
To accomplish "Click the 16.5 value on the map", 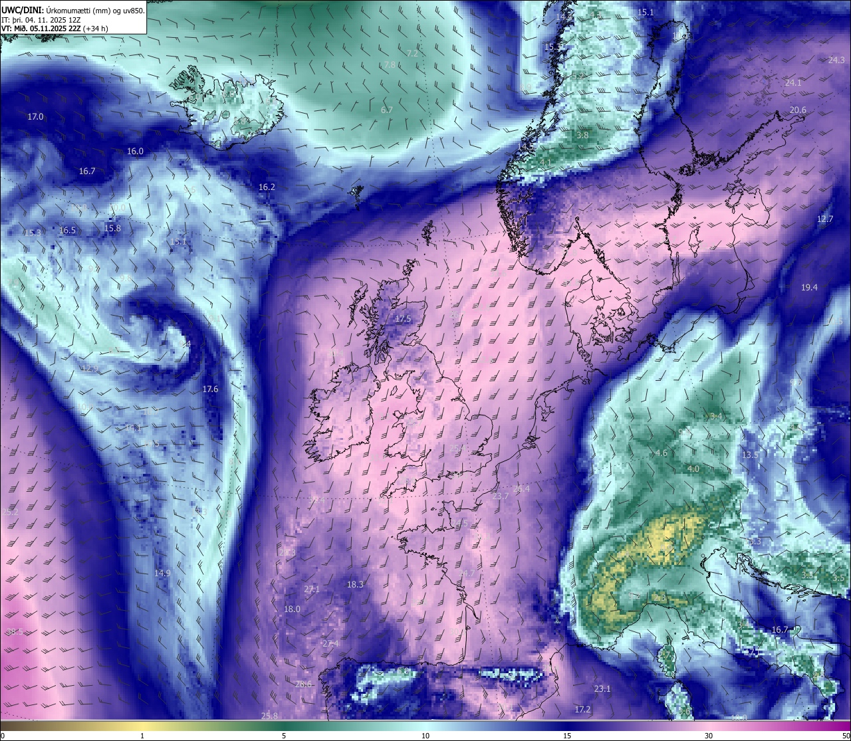I will 67,231.
